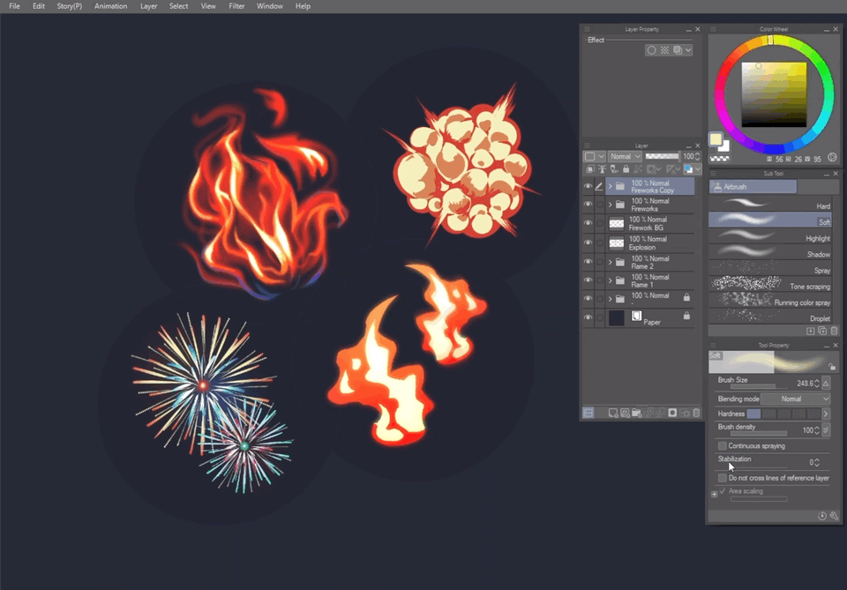Screen dimensions: 847x590
Task: Select the Running color spray sub tool
Action: pos(769,302)
